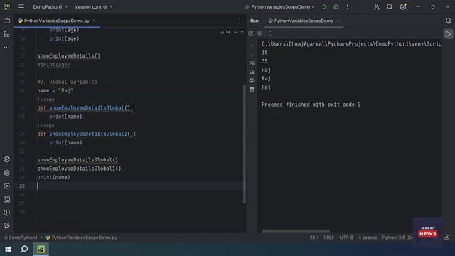Image resolution: width=455 pixels, height=256 pixels.
Task: Click the 1 usage hint above showEmployeeDetailsGlobal
Action: click(x=45, y=100)
